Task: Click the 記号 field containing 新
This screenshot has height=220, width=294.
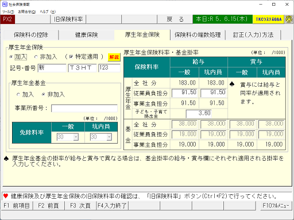Action: [x=52, y=68]
